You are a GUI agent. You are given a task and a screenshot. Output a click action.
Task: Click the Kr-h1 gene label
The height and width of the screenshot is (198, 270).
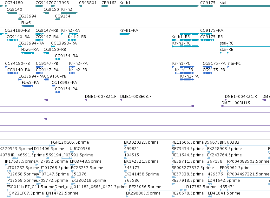tap(125, 3)
